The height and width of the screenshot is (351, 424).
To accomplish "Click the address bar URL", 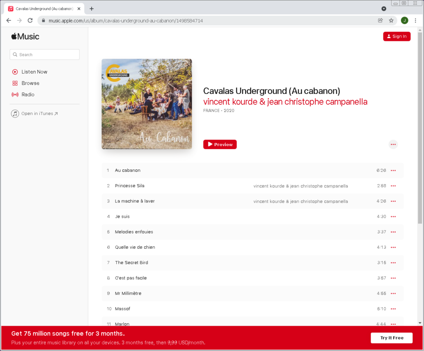I will [x=126, y=21].
